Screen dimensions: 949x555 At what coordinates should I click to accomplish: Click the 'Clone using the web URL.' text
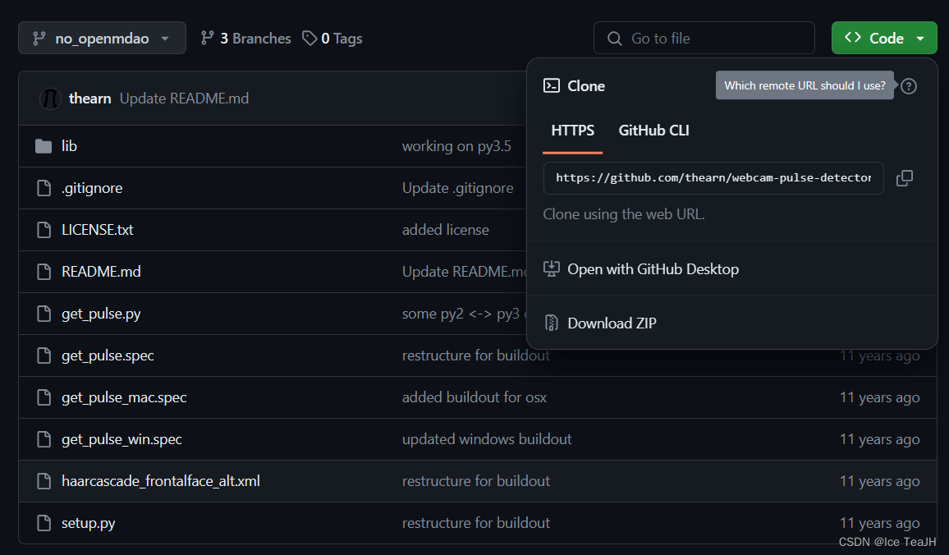(624, 214)
